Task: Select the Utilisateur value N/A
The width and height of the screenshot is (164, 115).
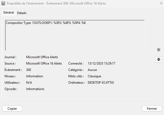Action: tap(29, 83)
